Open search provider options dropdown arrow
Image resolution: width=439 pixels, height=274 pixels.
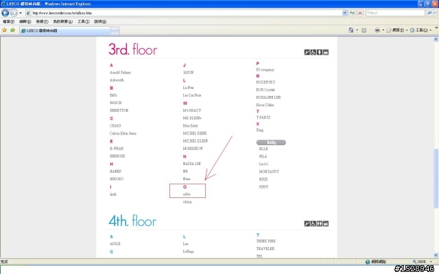(435, 13)
